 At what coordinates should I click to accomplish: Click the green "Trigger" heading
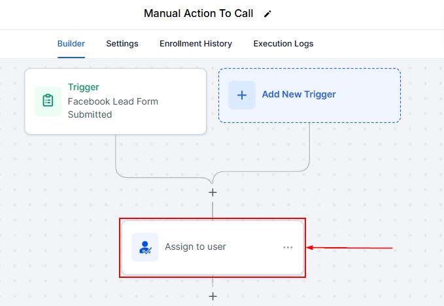83,87
